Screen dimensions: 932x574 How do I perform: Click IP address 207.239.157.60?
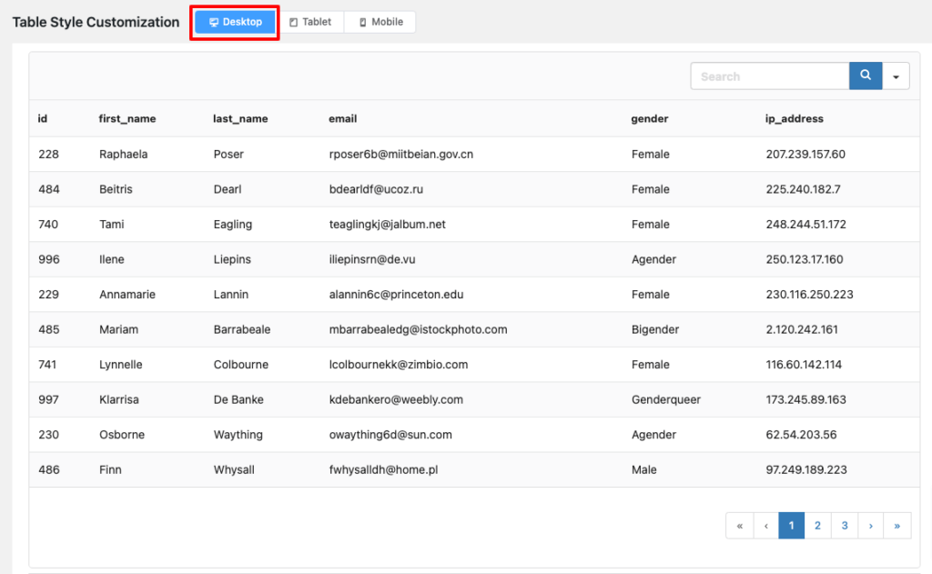tap(805, 154)
